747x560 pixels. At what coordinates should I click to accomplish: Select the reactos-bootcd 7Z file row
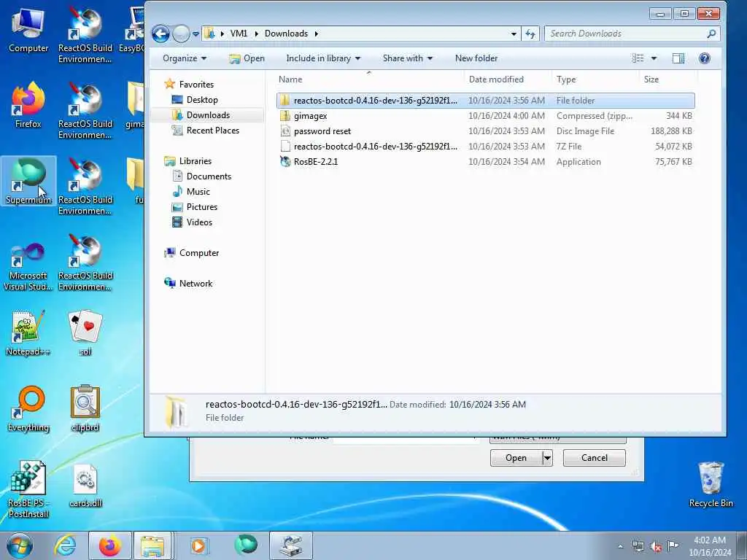pyautogui.click(x=485, y=146)
